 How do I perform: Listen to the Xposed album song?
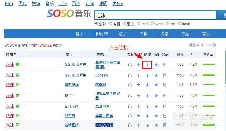[130, 75]
